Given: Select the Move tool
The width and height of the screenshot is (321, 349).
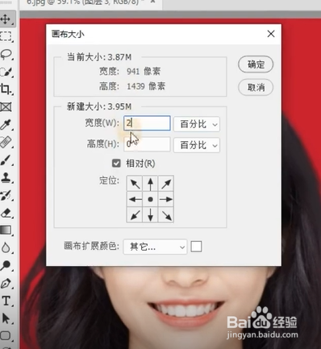Looking at the screenshot, I should (x=6, y=19).
